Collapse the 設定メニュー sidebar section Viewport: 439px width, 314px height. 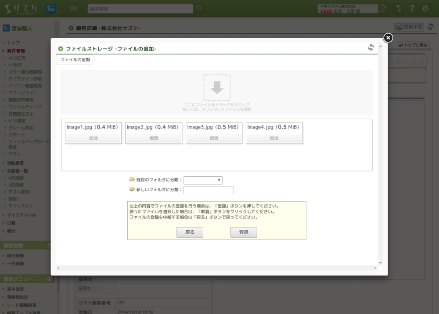(x=50, y=279)
